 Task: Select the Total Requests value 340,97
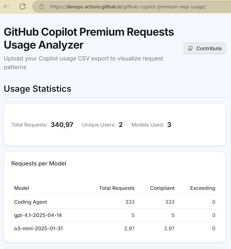pyautogui.click(x=62, y=125)
